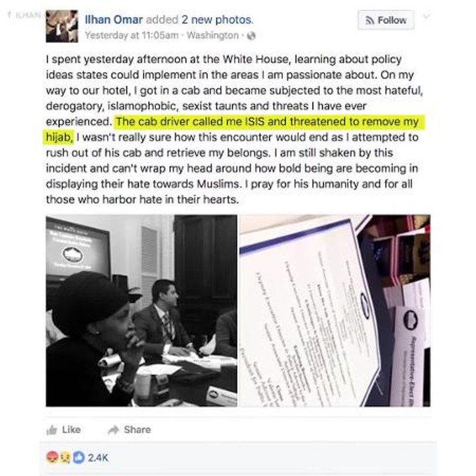Click the blue like reaction icon
Viewport: 476px width, 476px height.
click(x=79, y=457)
